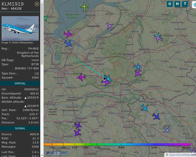Click the 10 NM map scale bar

pos(57,153)
